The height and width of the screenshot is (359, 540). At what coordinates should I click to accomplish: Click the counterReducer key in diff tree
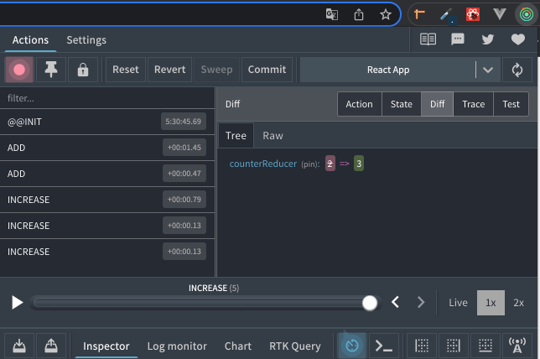[x=263, y=164]
